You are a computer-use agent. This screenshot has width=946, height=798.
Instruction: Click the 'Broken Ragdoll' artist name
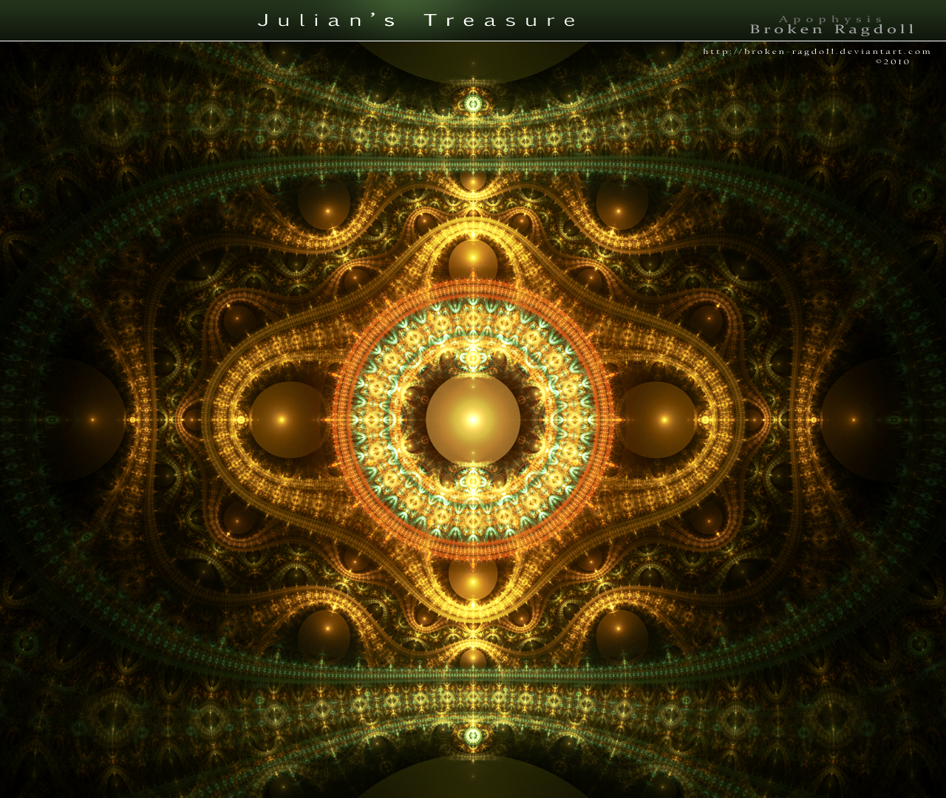[832, 30]
